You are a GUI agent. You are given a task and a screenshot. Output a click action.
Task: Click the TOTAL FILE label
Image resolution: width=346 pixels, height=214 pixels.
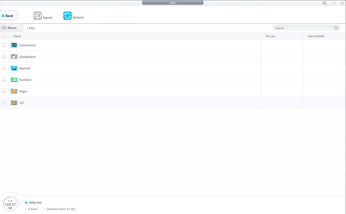pos(35,203)
